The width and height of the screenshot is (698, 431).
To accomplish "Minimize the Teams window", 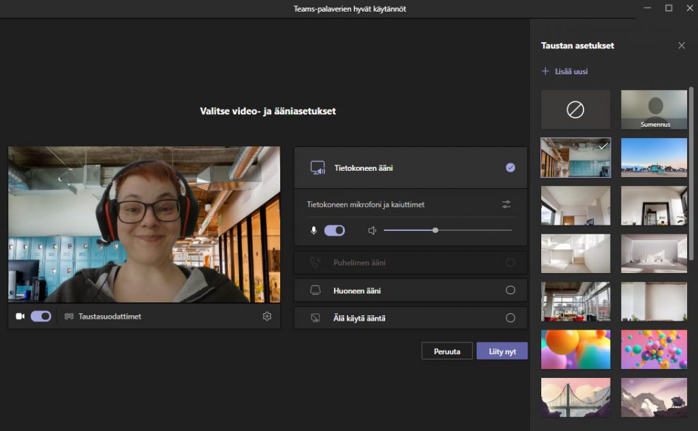I will [x=648, y=8].
